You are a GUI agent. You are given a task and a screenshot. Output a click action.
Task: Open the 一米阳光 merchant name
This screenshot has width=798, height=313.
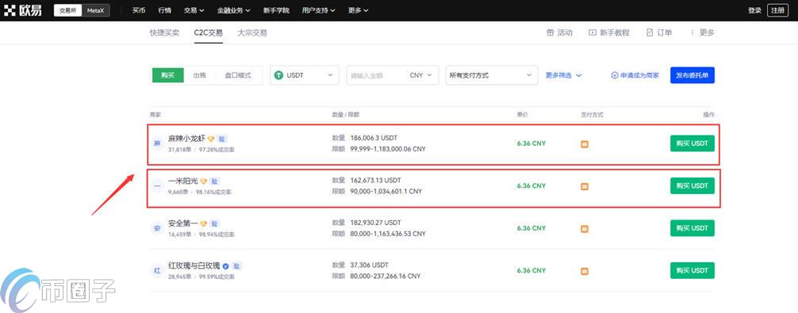click(183, 181)
